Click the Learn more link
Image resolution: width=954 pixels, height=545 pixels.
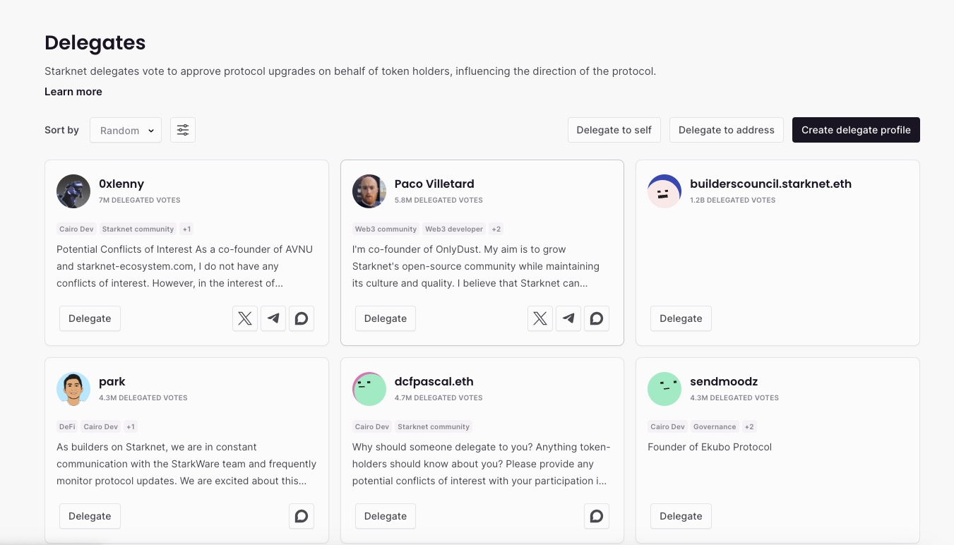(73, 92)
